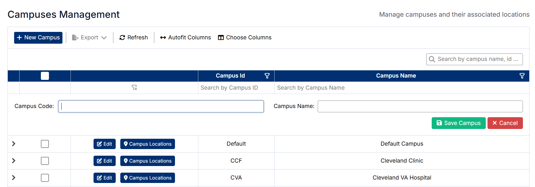Click the Refresh toolbar button
The width and height of the screenshot is (535, 187).
pyautogui.click(x=134, y=38)
